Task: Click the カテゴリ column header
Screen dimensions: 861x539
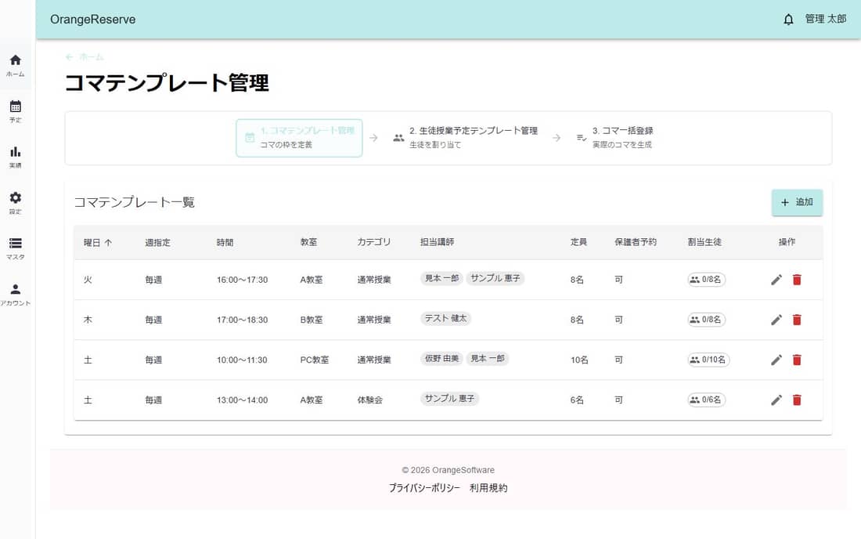Action: point(374,242)
